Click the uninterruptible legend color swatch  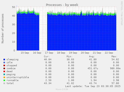coord(4,77)
